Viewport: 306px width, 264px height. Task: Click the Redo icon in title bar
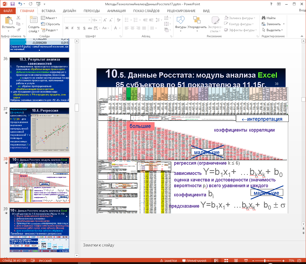pos(30,4)
